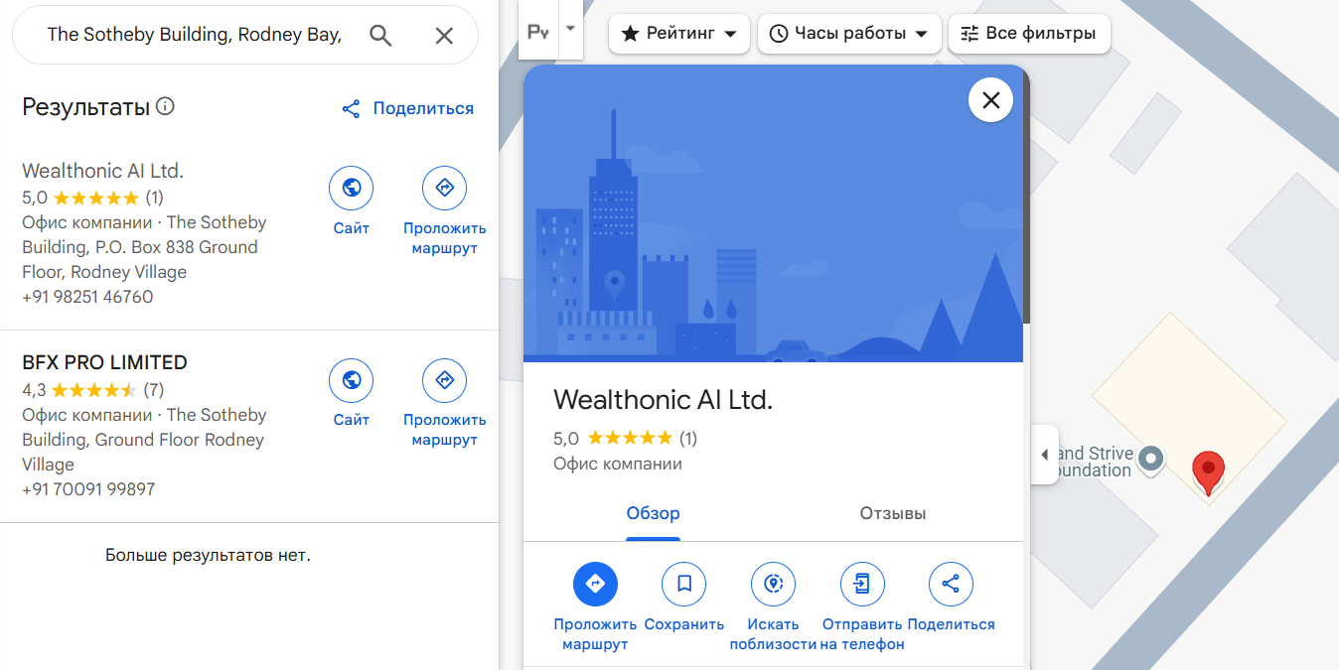This screenshot has height=670, width=1339.
Task: Click the place card header illustration
Action: point(773,213)
